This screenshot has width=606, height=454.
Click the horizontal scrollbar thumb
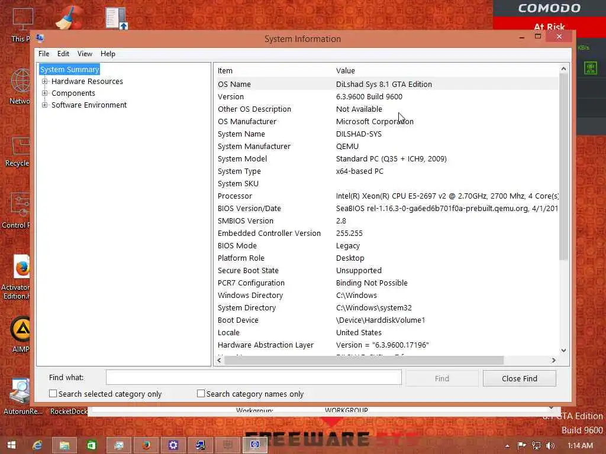[x=364, y=360]
